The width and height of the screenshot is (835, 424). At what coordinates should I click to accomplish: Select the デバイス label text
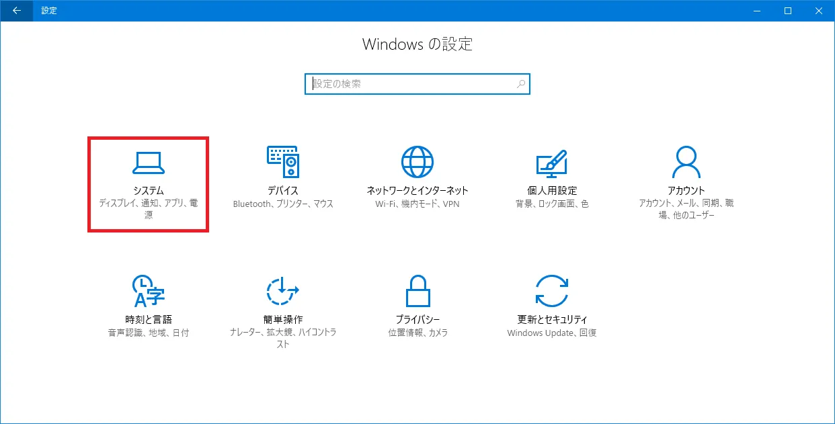point(283,191)
